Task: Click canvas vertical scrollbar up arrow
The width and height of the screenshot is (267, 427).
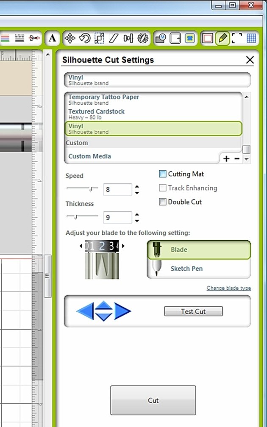Action: click(47, 55)
